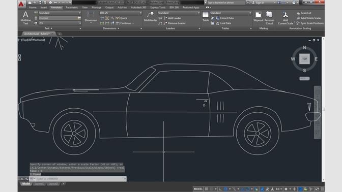Switch to the View ribbon tab

coord(85,8)
